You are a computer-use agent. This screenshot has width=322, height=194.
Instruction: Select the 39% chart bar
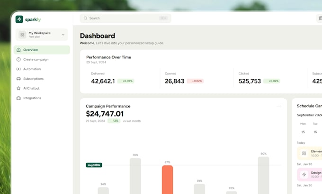point(199,189)
